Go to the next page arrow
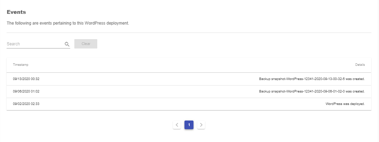Viewport: 379px width, 142px height. point(201,125)
